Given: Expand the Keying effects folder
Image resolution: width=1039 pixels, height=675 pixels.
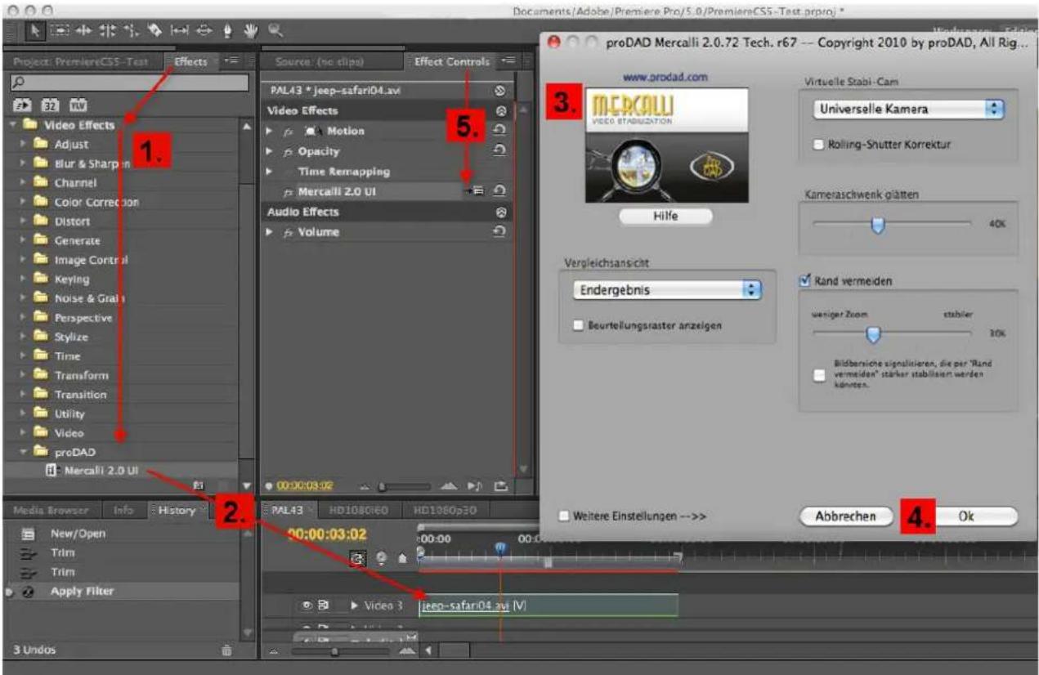Looking at the screenshot, I should coord(25,279).
